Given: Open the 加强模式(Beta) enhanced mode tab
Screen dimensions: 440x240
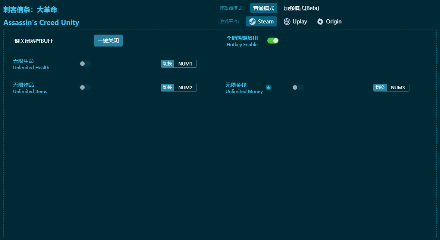Looking at the screenshot, I should click(301, 8).
